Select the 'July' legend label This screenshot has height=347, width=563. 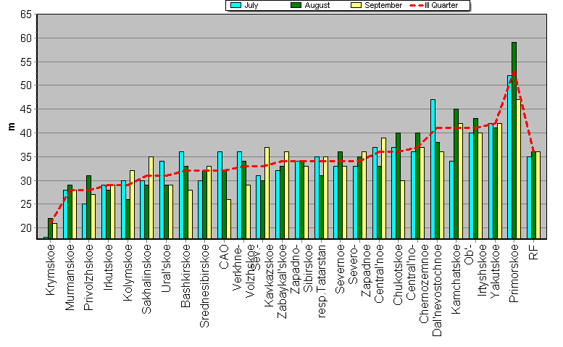(251, 5)
